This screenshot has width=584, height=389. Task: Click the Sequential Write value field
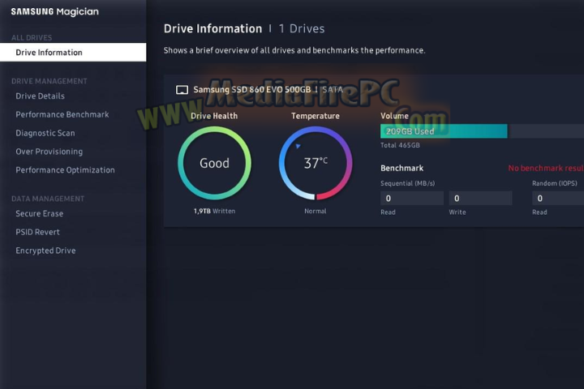tap(480, 199)
